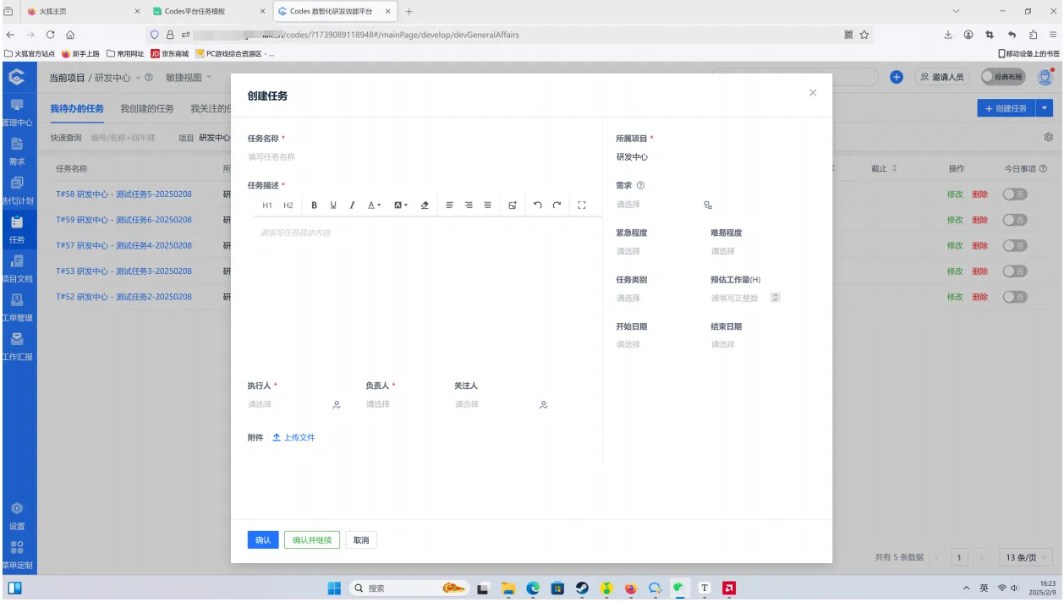The image size is (1064, 602).
Task: Click the 确认并继续 button
Action: tap(312, 540)
